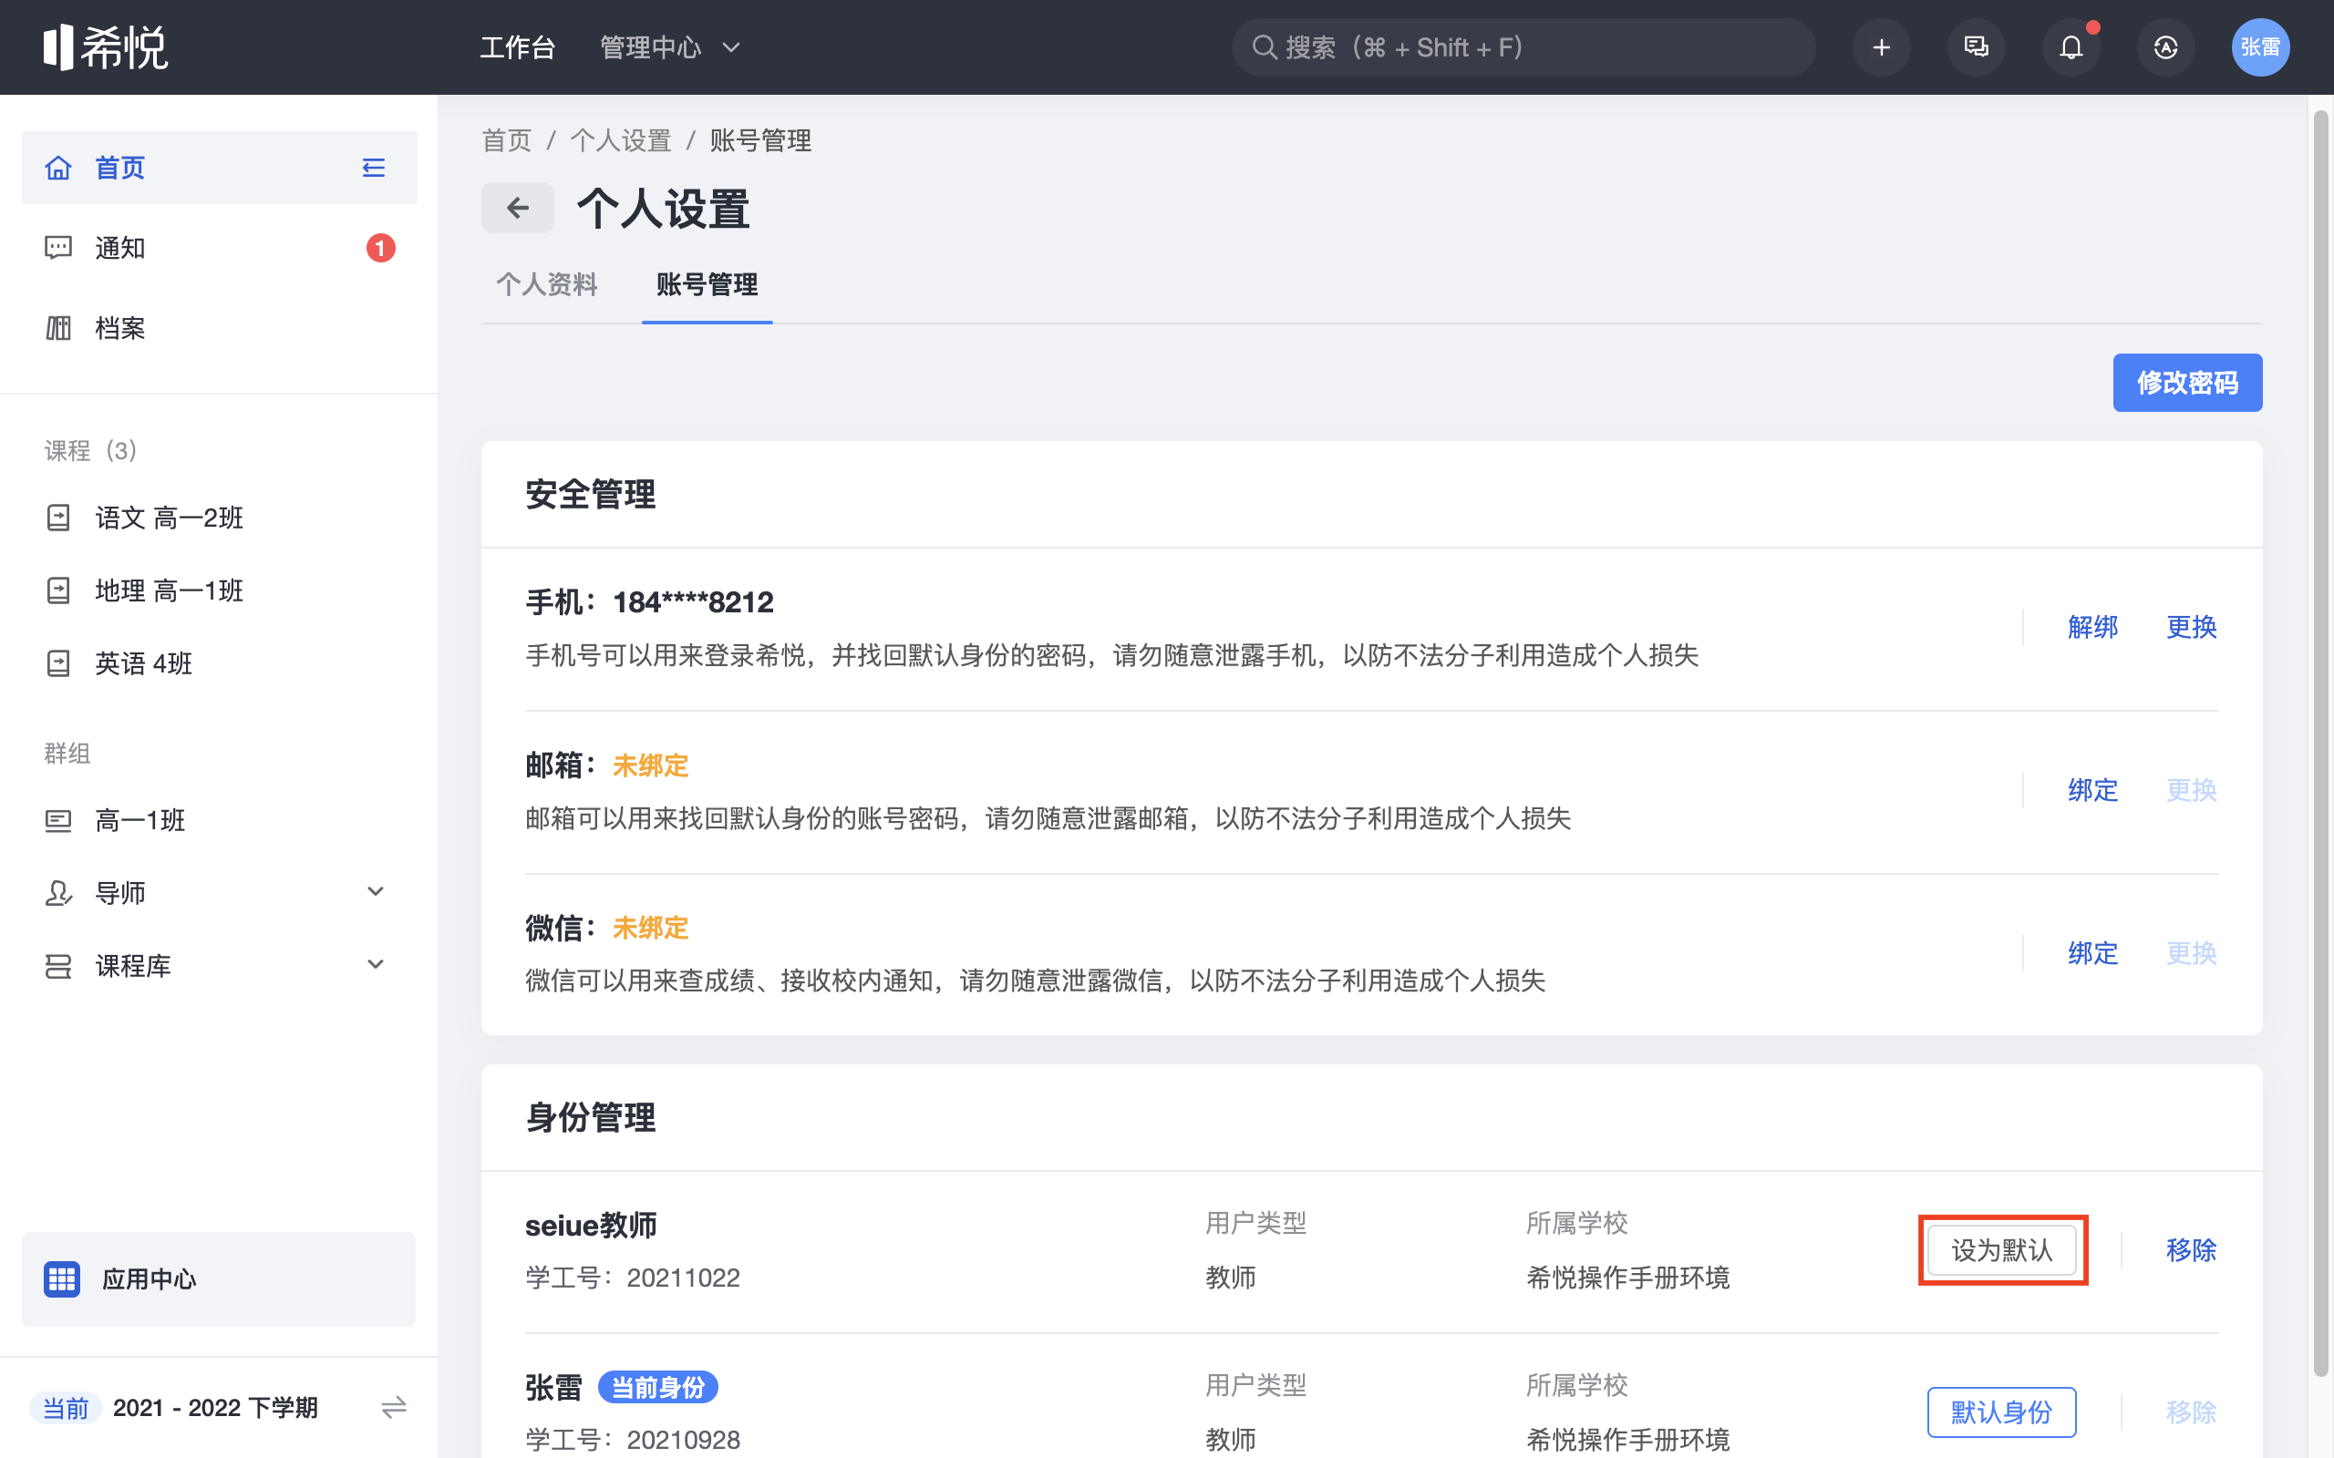Switch to the 个人资料 tab

coord(547,284)
